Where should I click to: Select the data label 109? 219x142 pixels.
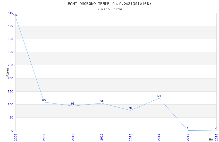pyautogui.click(x=44, y=100)
